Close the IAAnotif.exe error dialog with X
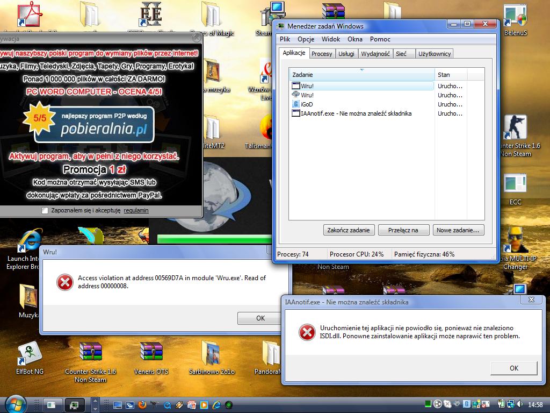 pyautogui.click(x=531, y=300)
